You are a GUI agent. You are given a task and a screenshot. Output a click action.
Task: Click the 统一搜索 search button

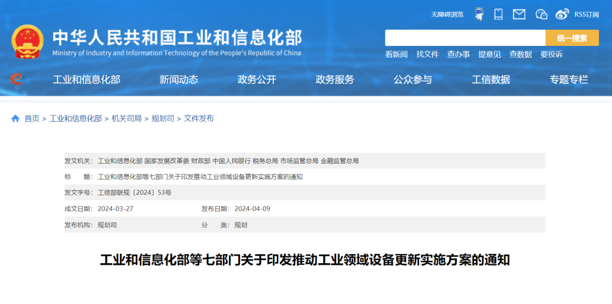(572, 38)
